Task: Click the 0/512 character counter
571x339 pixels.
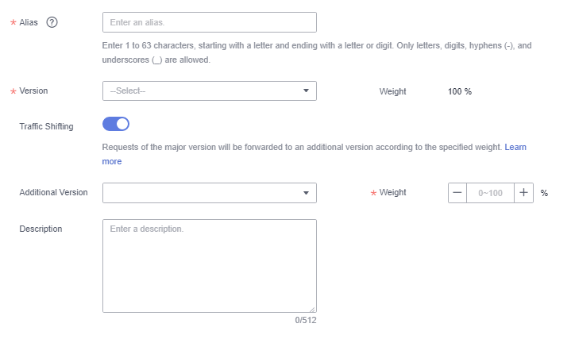Action: pyautogui.click(x=306, y=320)
